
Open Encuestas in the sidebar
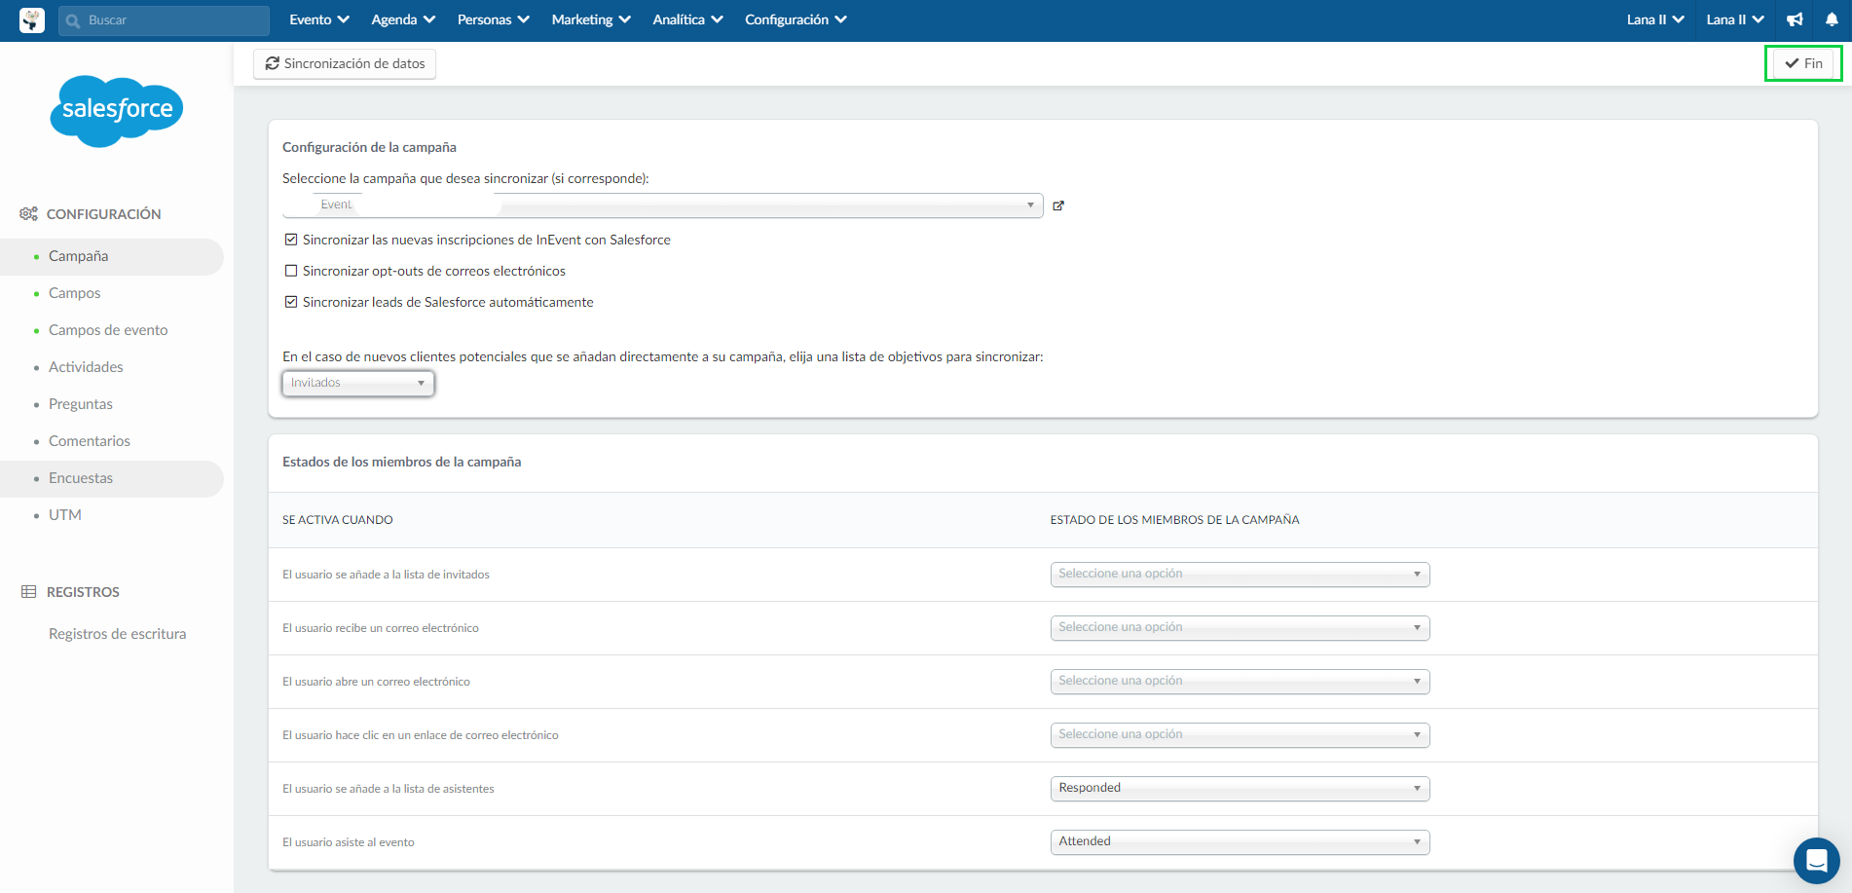[112, 478]
